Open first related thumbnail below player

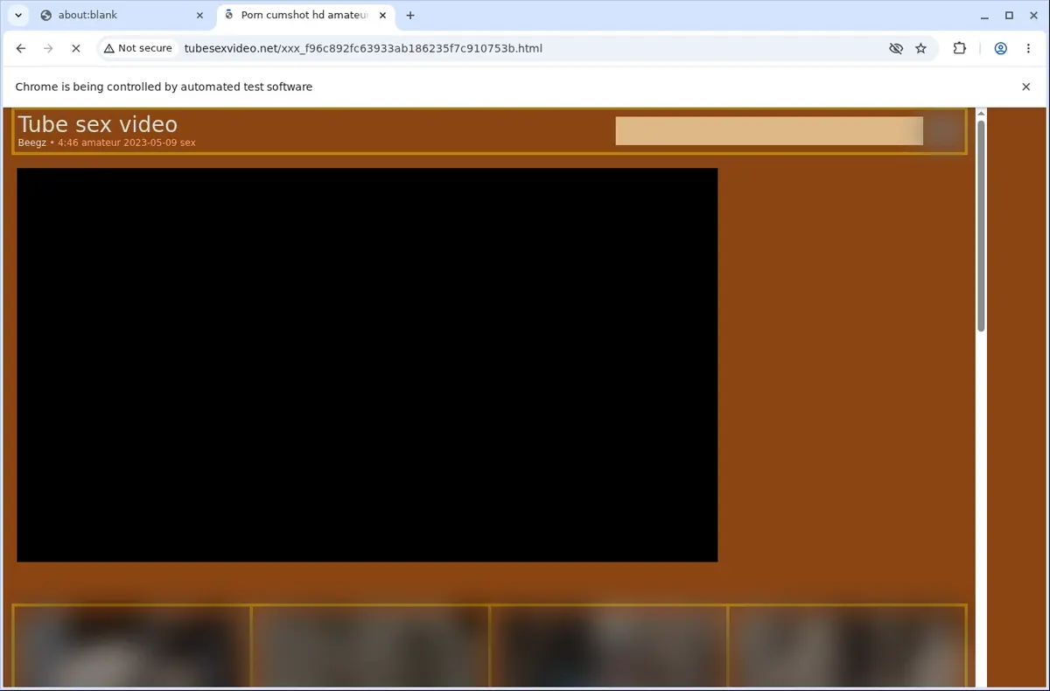point(131,646)
